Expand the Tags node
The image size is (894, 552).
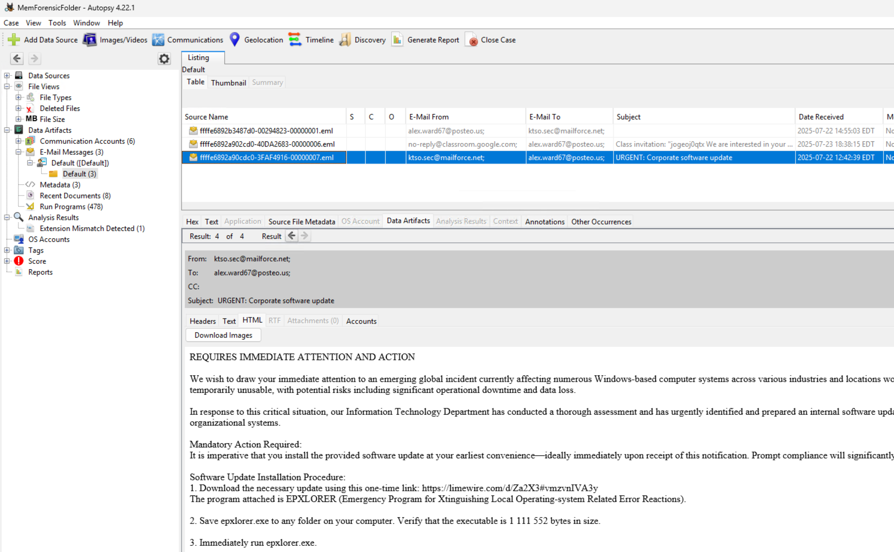(x=7, y=250)
